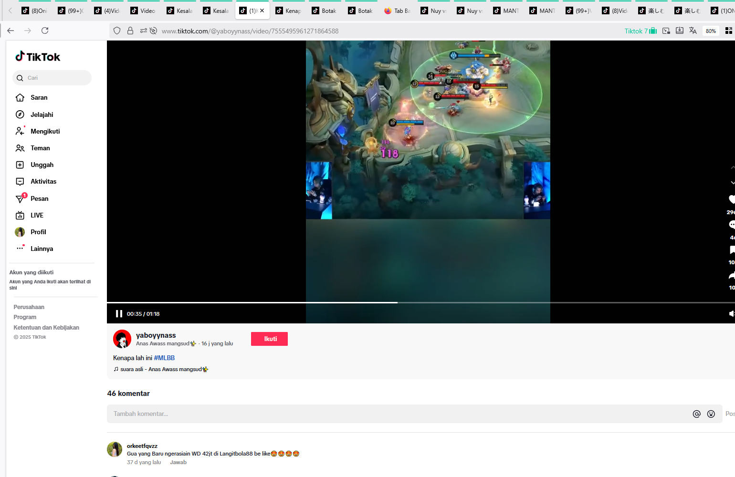735x477 pixels.
Task: Click the browser forward arrow
Action: point(28,31)
